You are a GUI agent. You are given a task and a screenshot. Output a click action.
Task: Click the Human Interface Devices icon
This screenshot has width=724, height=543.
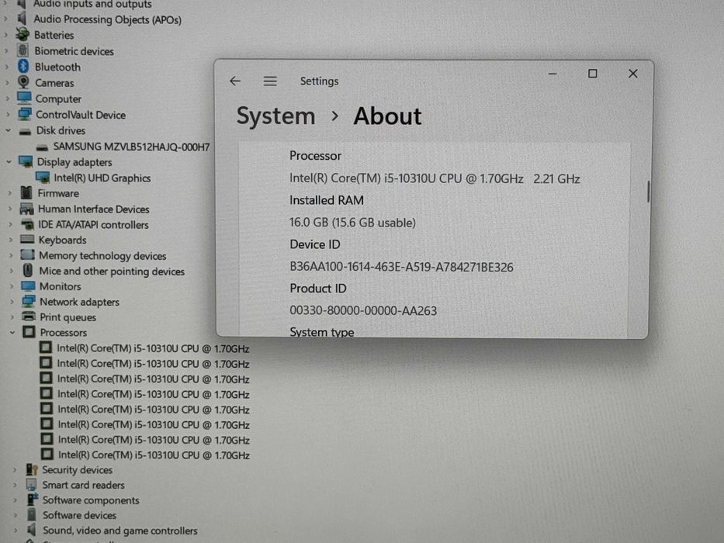click(27, 209)
